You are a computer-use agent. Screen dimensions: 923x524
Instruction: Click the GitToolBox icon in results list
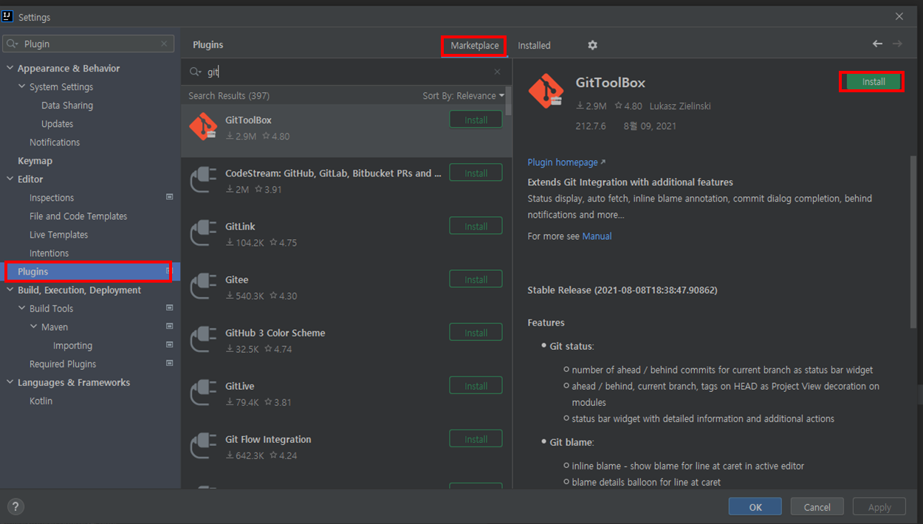click(x=203, y=127)
